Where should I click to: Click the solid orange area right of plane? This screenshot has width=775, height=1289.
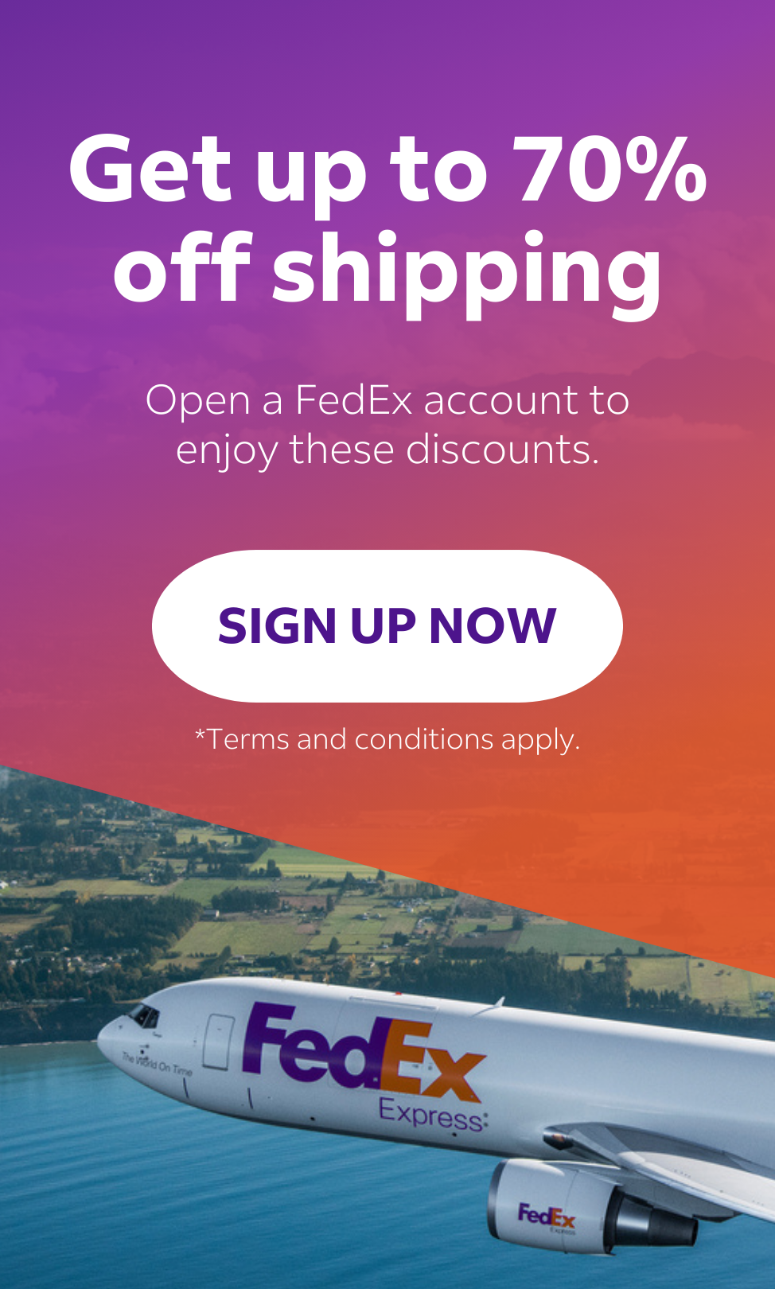point(637,835)
